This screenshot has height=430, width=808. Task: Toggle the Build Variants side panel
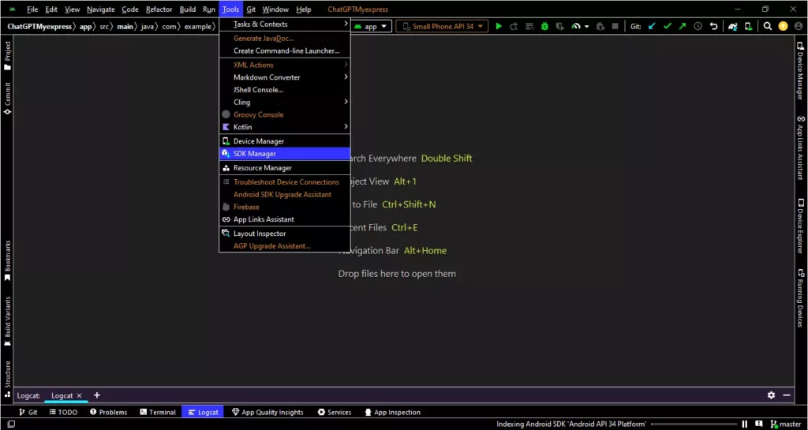click(x=8, y=321)
